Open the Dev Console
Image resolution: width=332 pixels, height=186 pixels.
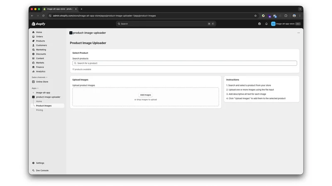point(42,170)
